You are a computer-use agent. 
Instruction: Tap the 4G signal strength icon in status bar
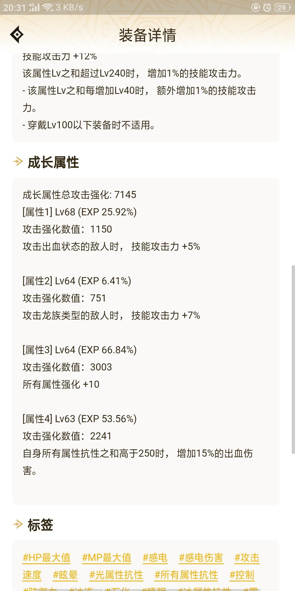(34, 7)
